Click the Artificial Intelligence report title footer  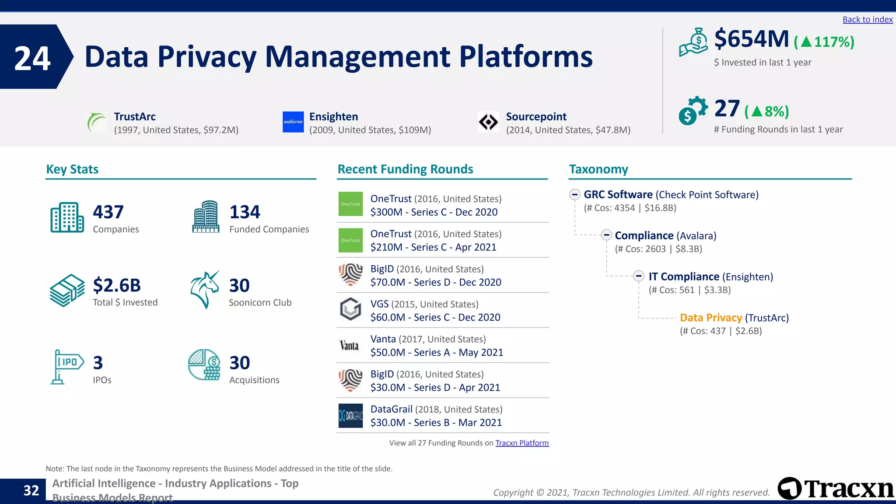click(175, 490)
